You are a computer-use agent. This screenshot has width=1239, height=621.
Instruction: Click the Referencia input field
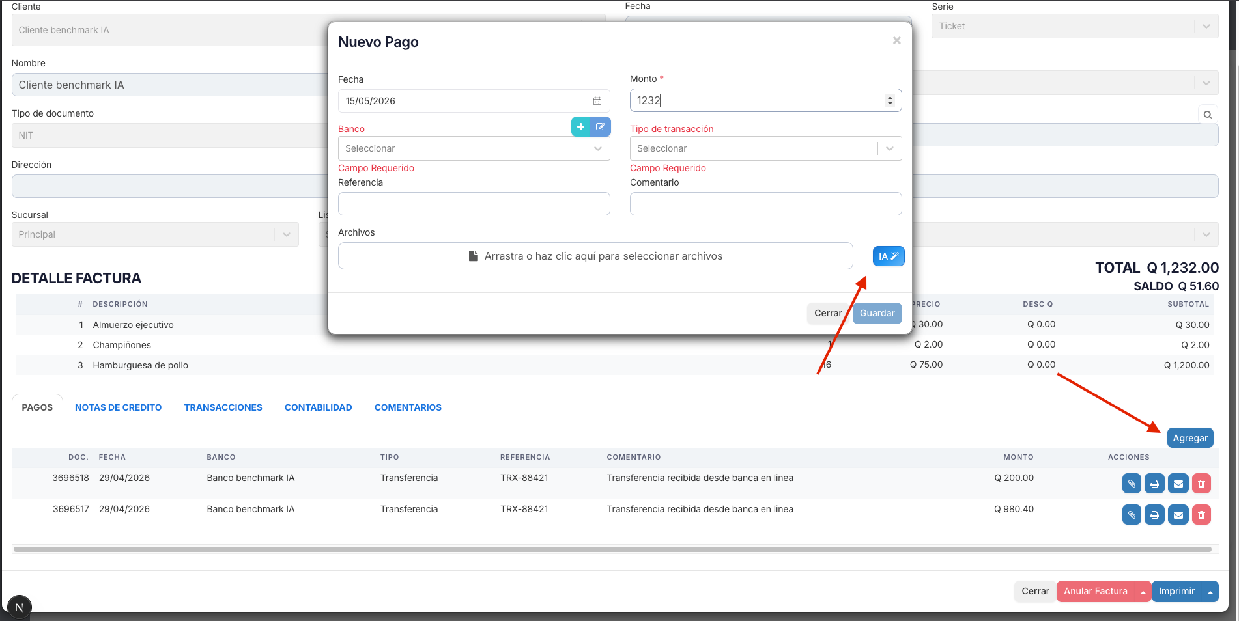pos(474,204)
